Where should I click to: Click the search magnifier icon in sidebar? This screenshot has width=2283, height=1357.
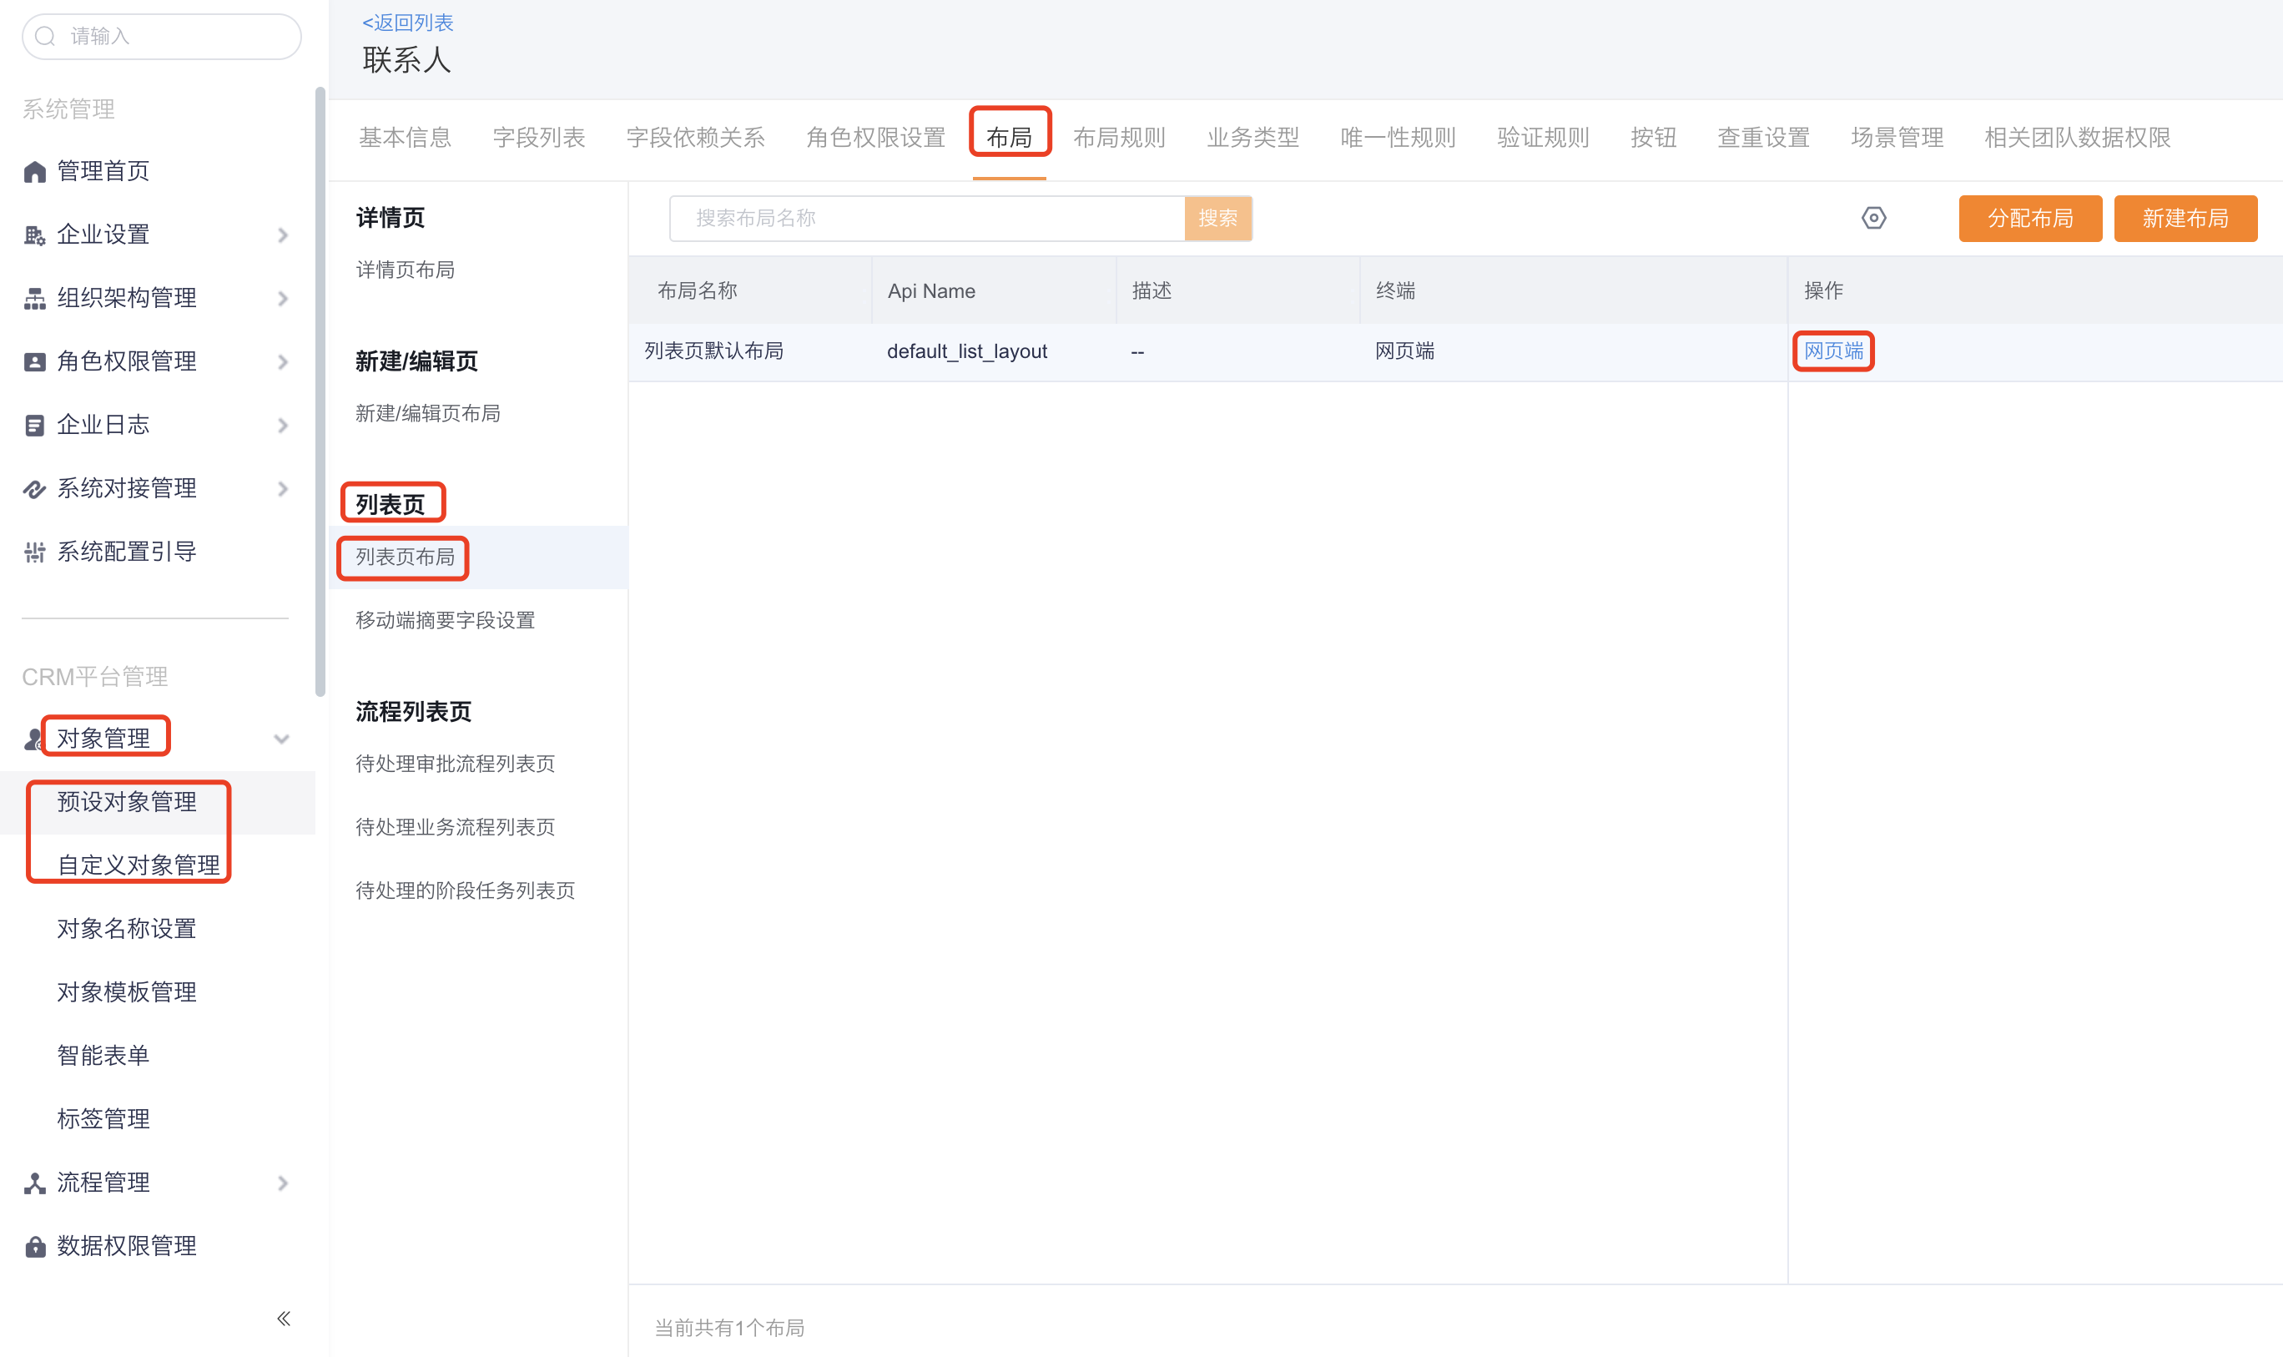[45, 37]
